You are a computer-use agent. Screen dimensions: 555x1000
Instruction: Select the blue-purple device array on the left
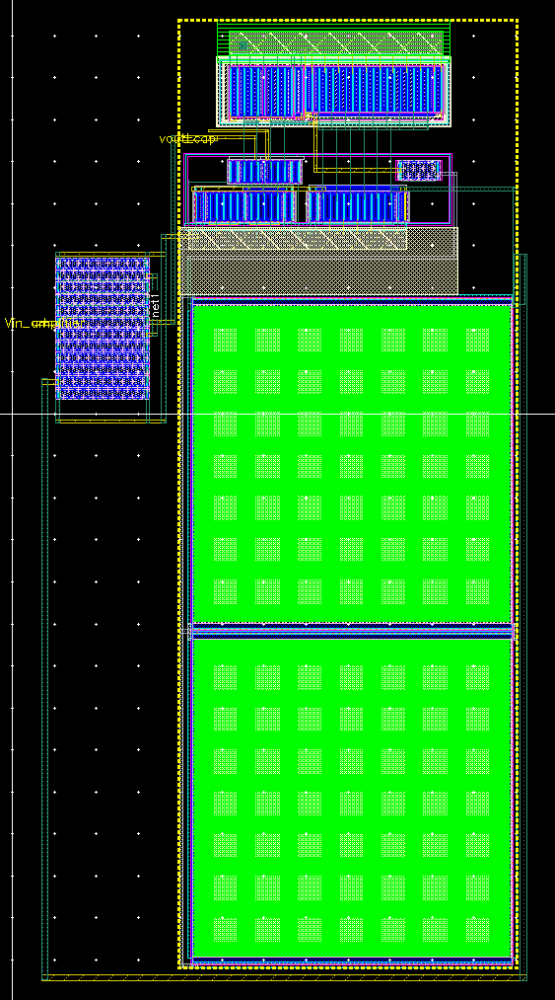click(x=103, y=329)
